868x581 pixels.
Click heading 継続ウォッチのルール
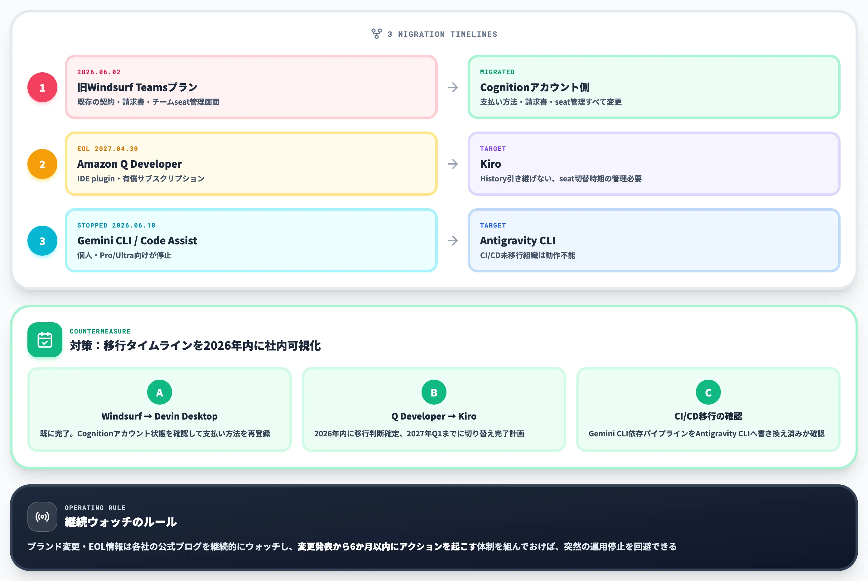[x=121, y=522]
